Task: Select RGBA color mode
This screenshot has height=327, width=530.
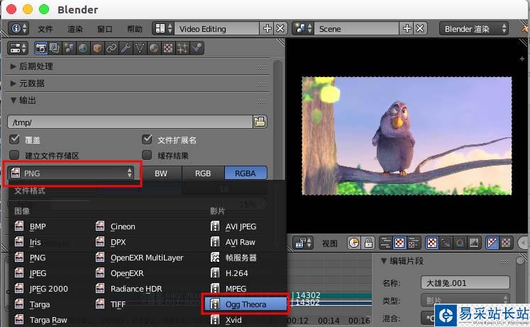Action: [x=245, y=173]
